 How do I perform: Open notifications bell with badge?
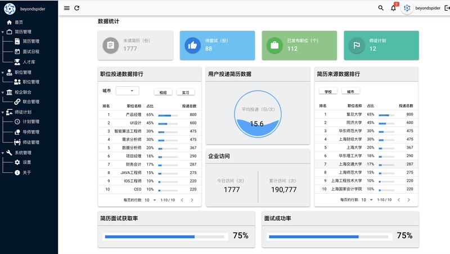pyautogui.click(x=393, y=8)
